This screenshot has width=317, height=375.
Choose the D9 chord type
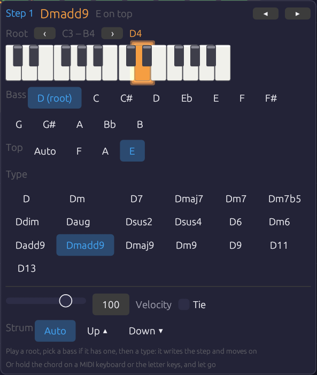click(x=236, y=245)
